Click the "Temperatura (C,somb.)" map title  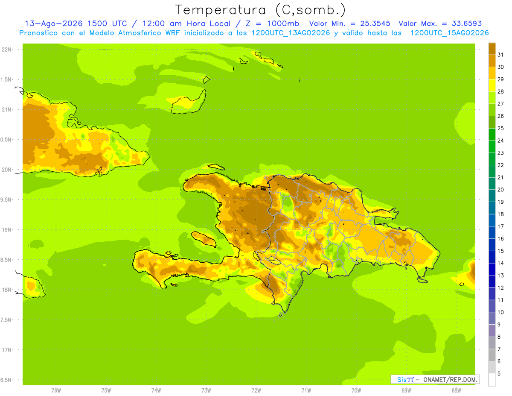(260, 10)
